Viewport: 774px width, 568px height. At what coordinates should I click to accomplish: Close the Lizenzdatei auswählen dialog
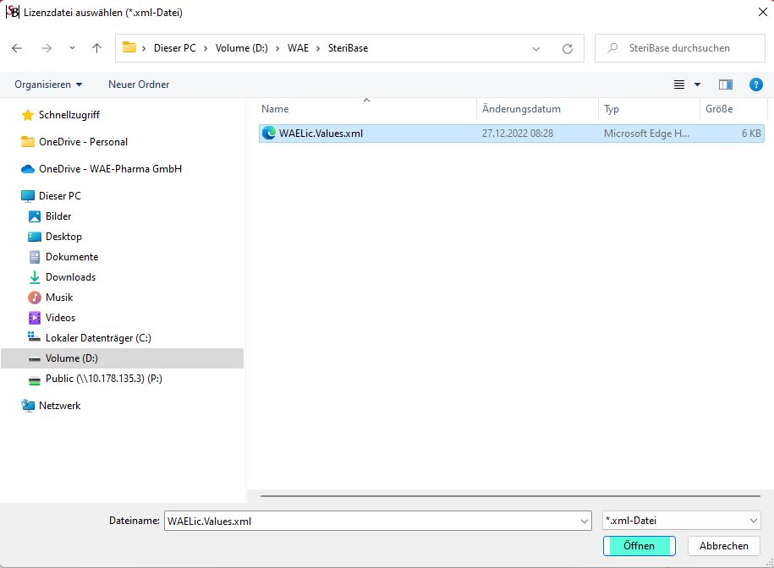762,12
